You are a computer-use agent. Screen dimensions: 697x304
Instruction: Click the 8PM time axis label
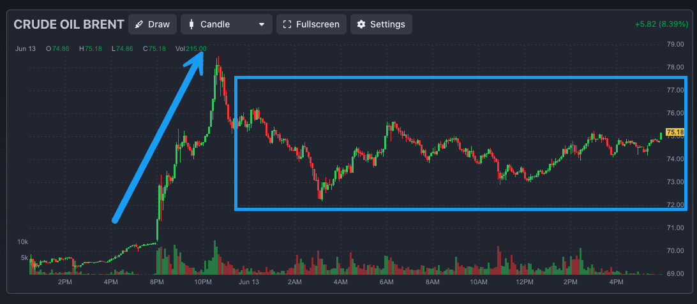[157, 282]
